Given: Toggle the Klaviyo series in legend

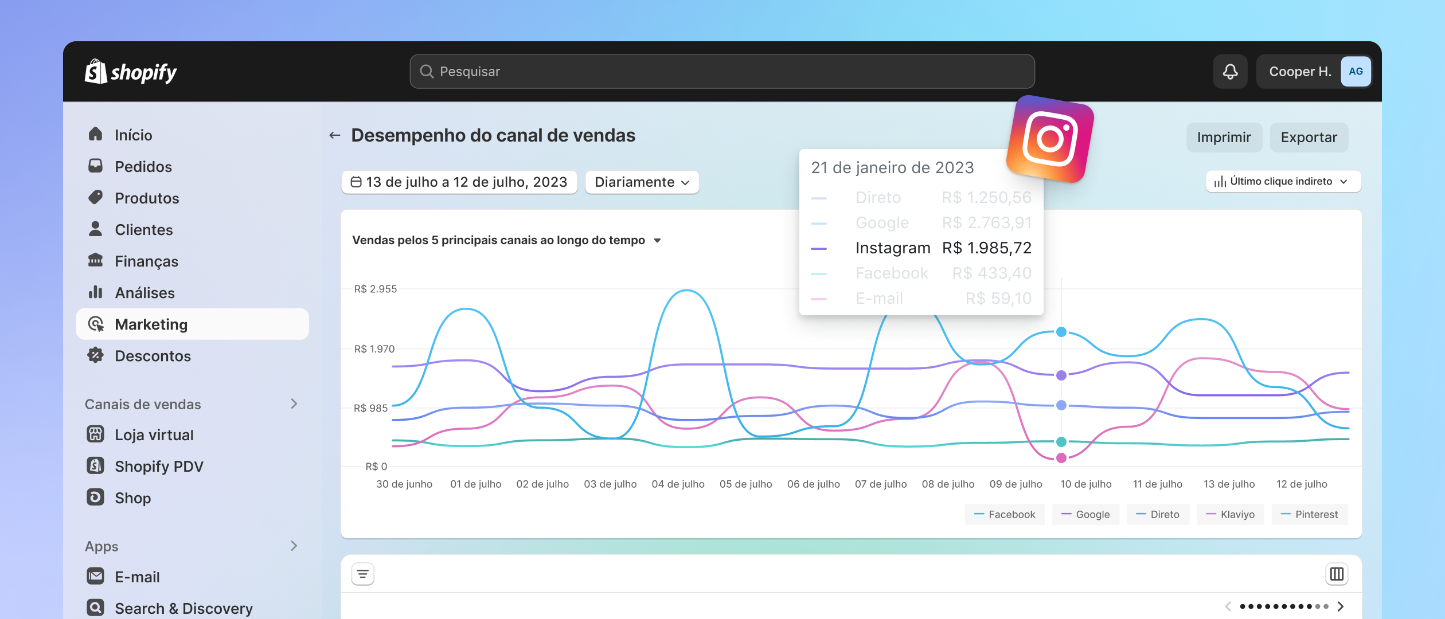Looking at the screenshot, I should 1231,515.
